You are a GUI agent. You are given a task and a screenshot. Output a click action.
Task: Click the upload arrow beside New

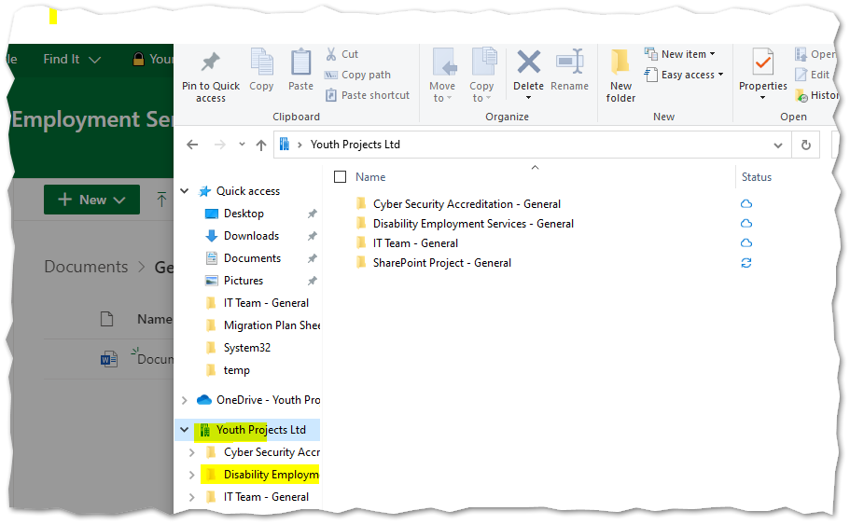[161, 200]
